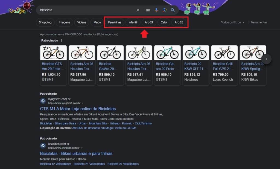Open Bicicleta Colli Full GPS product link
This screenshot has width=280, height=169.
[223, 66]
